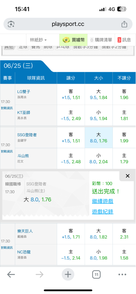Tap the browser forward arrow
136x294 pixels.
click(x=39, y=275)
